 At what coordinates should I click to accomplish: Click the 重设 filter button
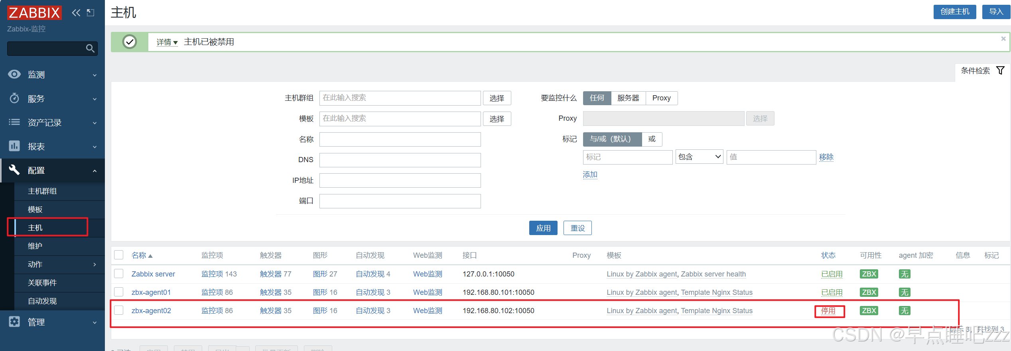point(577,228)
